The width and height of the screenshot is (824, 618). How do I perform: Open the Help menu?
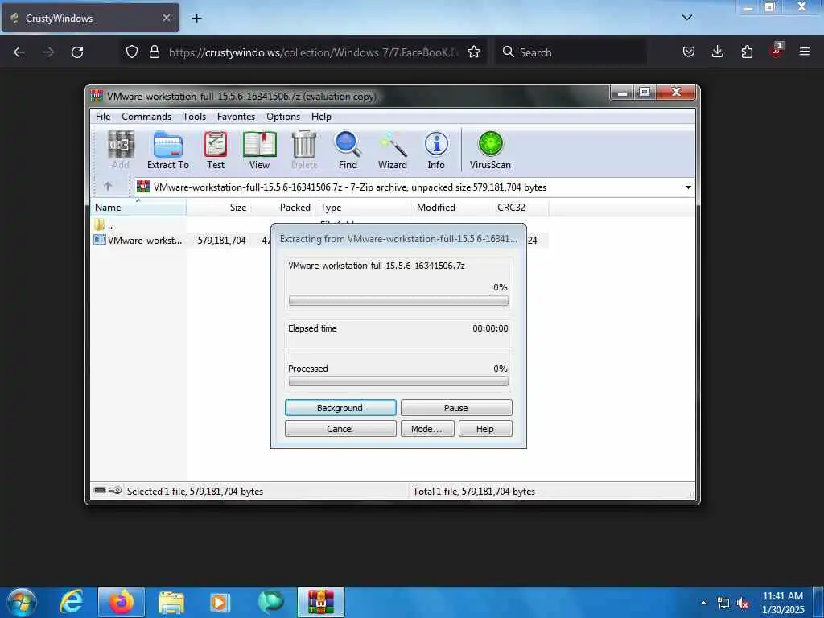pyautogui.click(x=321, y=117)
